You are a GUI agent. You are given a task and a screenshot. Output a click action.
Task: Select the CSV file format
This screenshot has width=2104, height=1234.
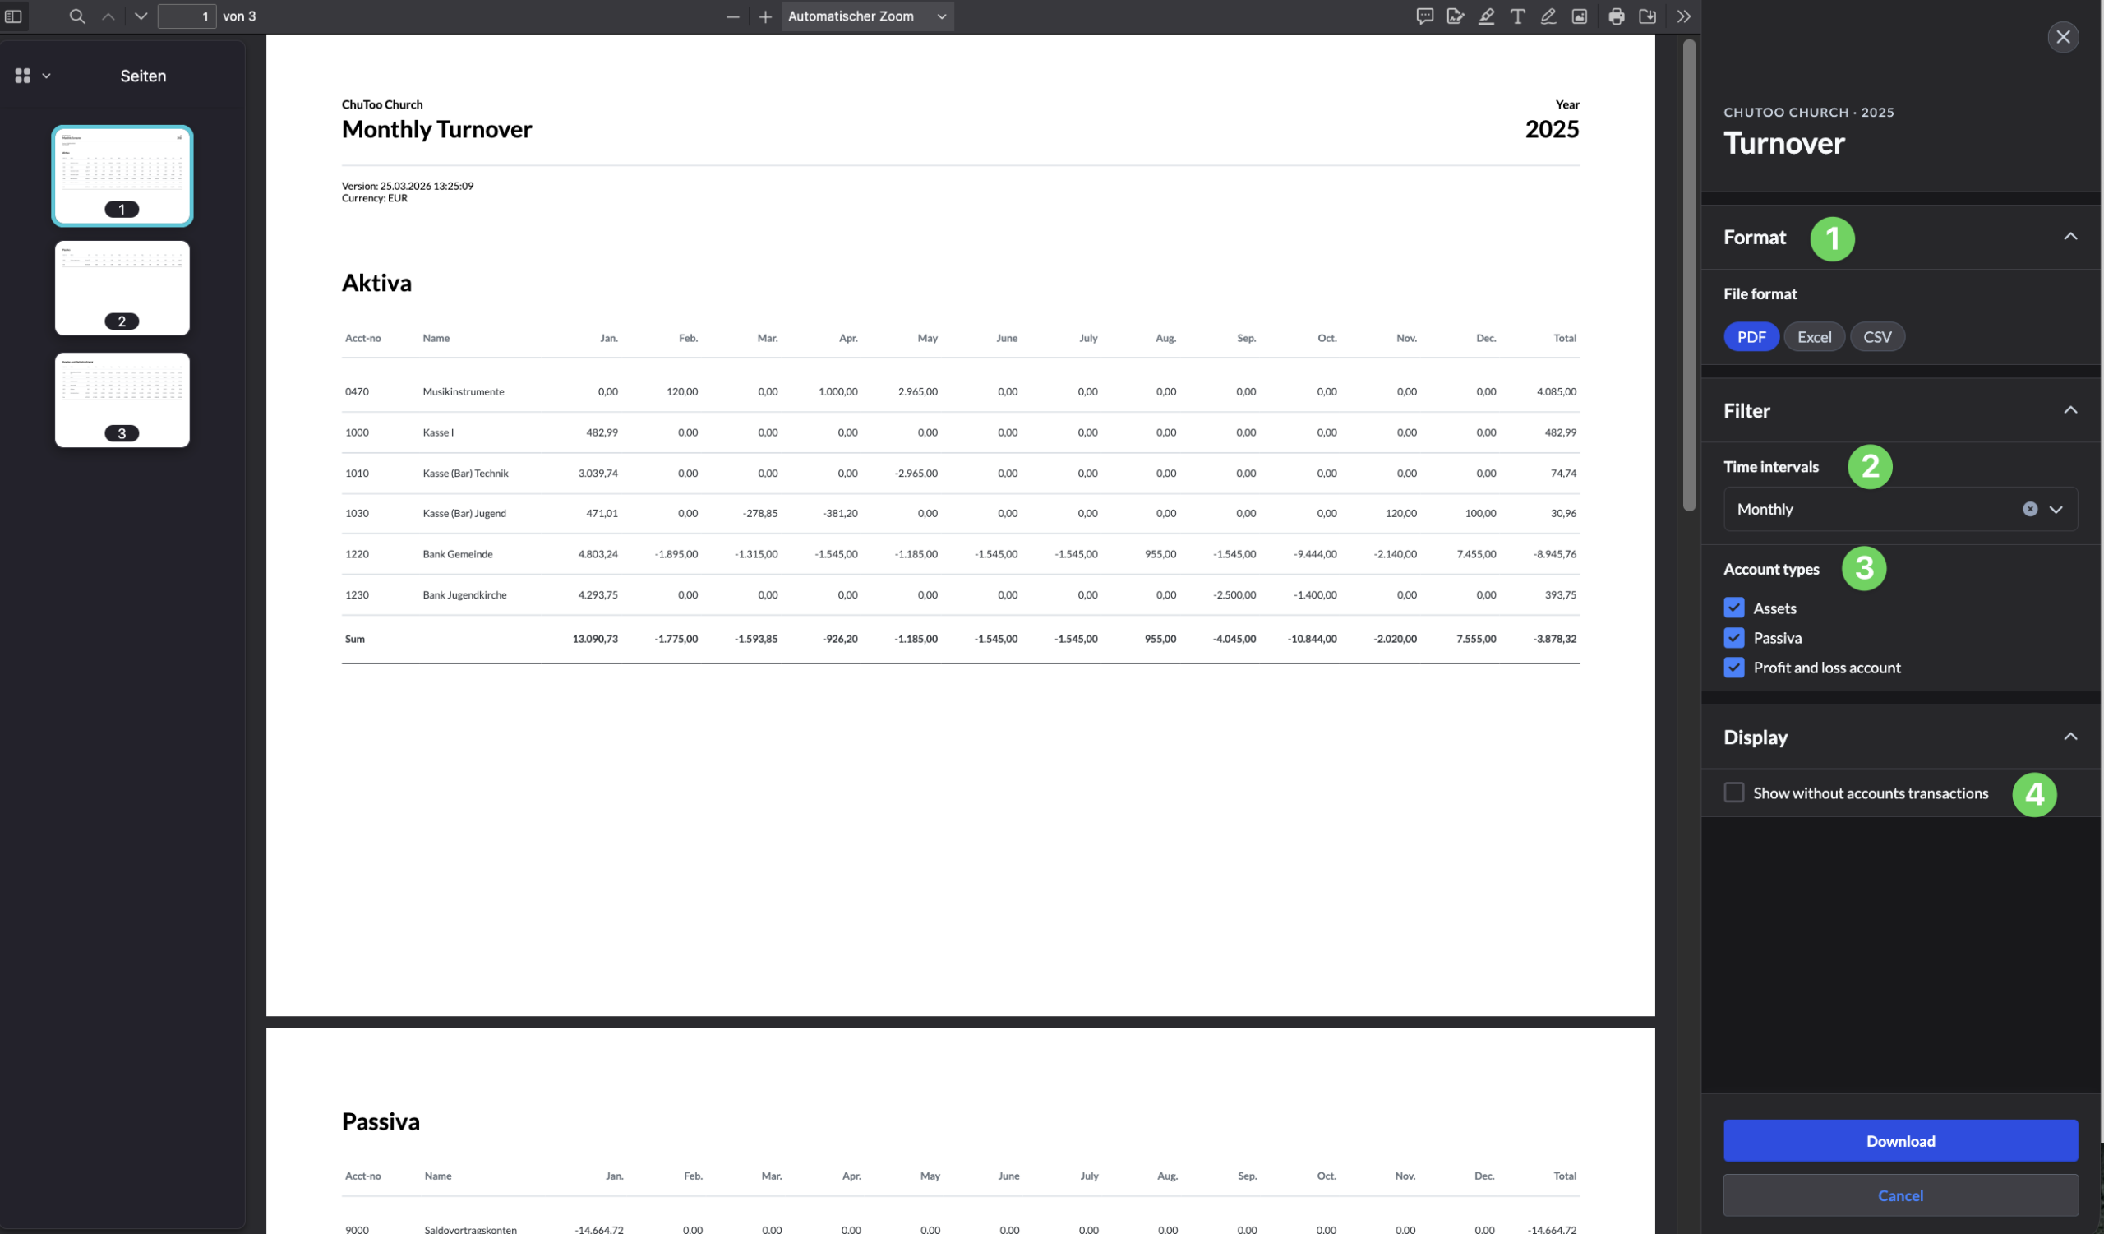click(x=1877, y=336)
